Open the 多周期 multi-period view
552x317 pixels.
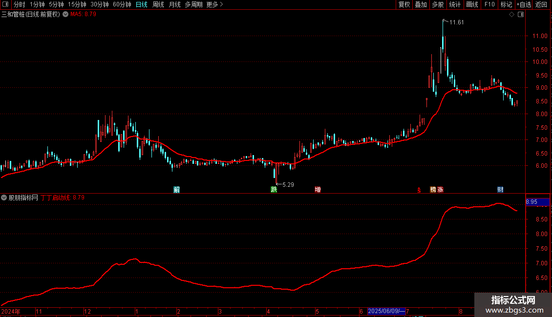[x=193, y=4]
